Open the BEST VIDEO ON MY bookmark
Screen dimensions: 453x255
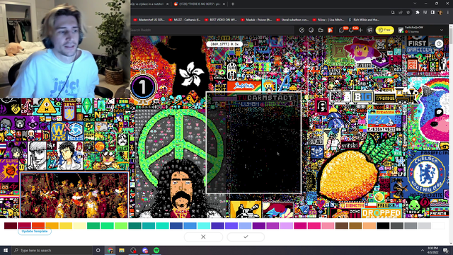(x=220, y=20)
